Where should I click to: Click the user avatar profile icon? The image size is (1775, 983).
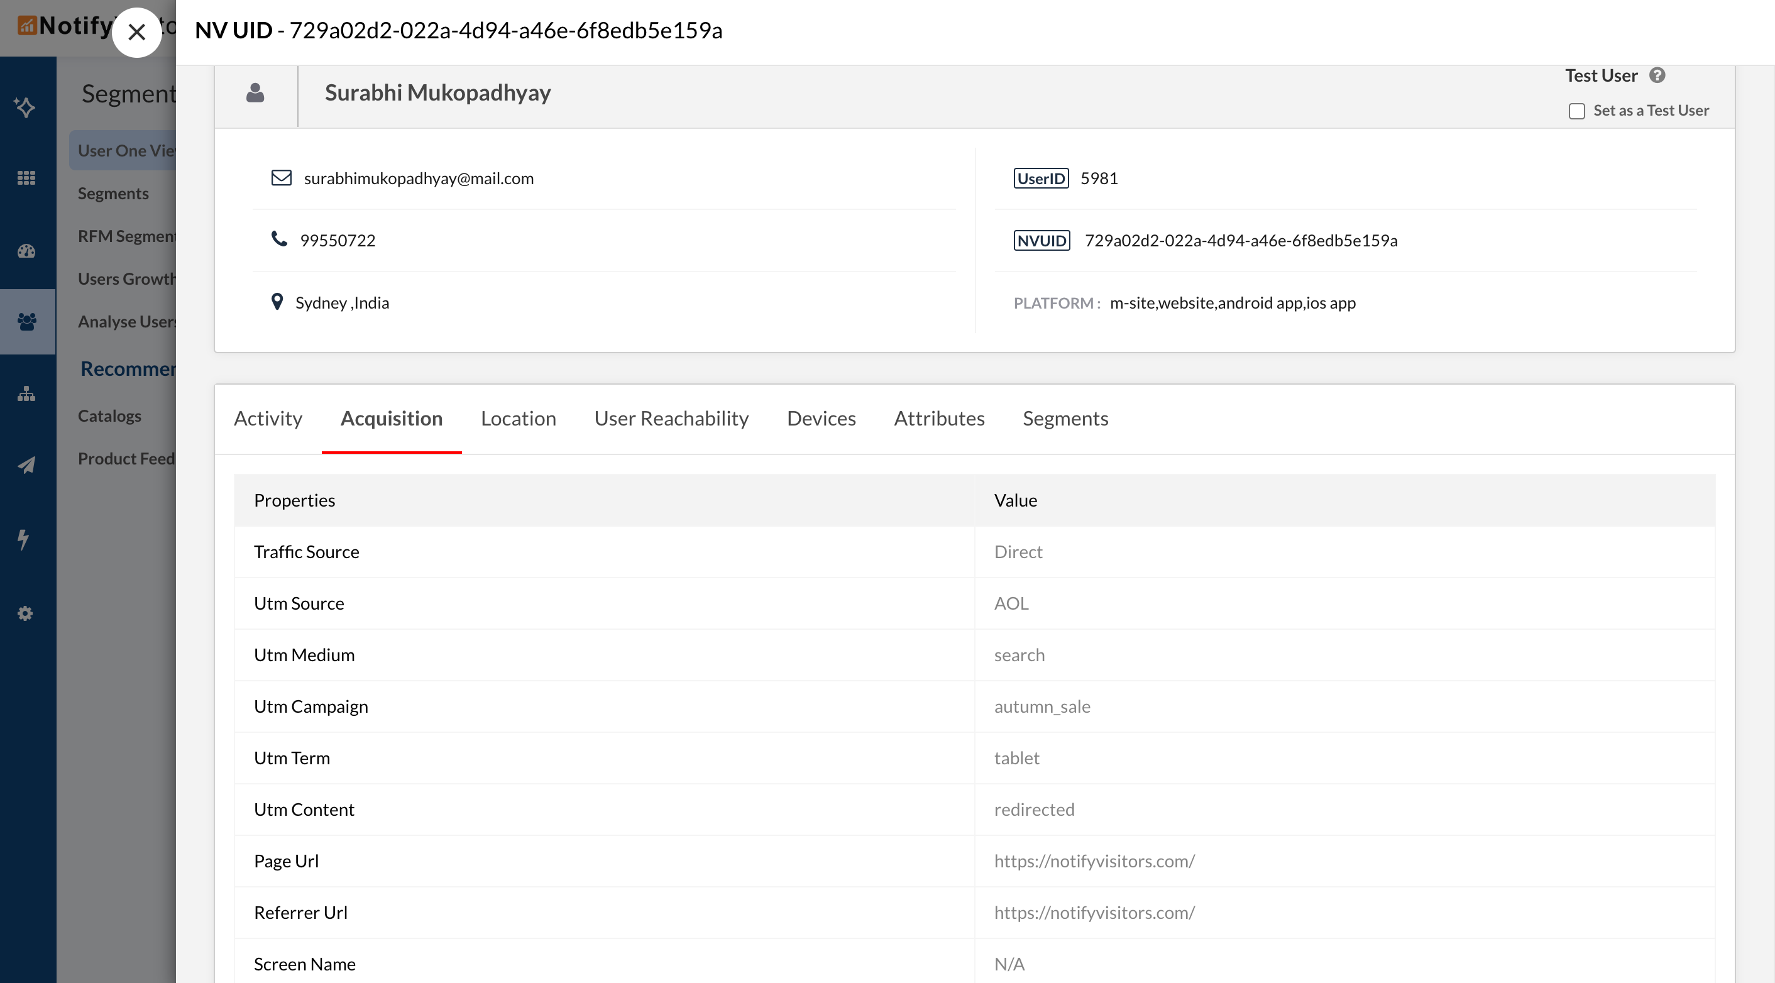point(255,93)
